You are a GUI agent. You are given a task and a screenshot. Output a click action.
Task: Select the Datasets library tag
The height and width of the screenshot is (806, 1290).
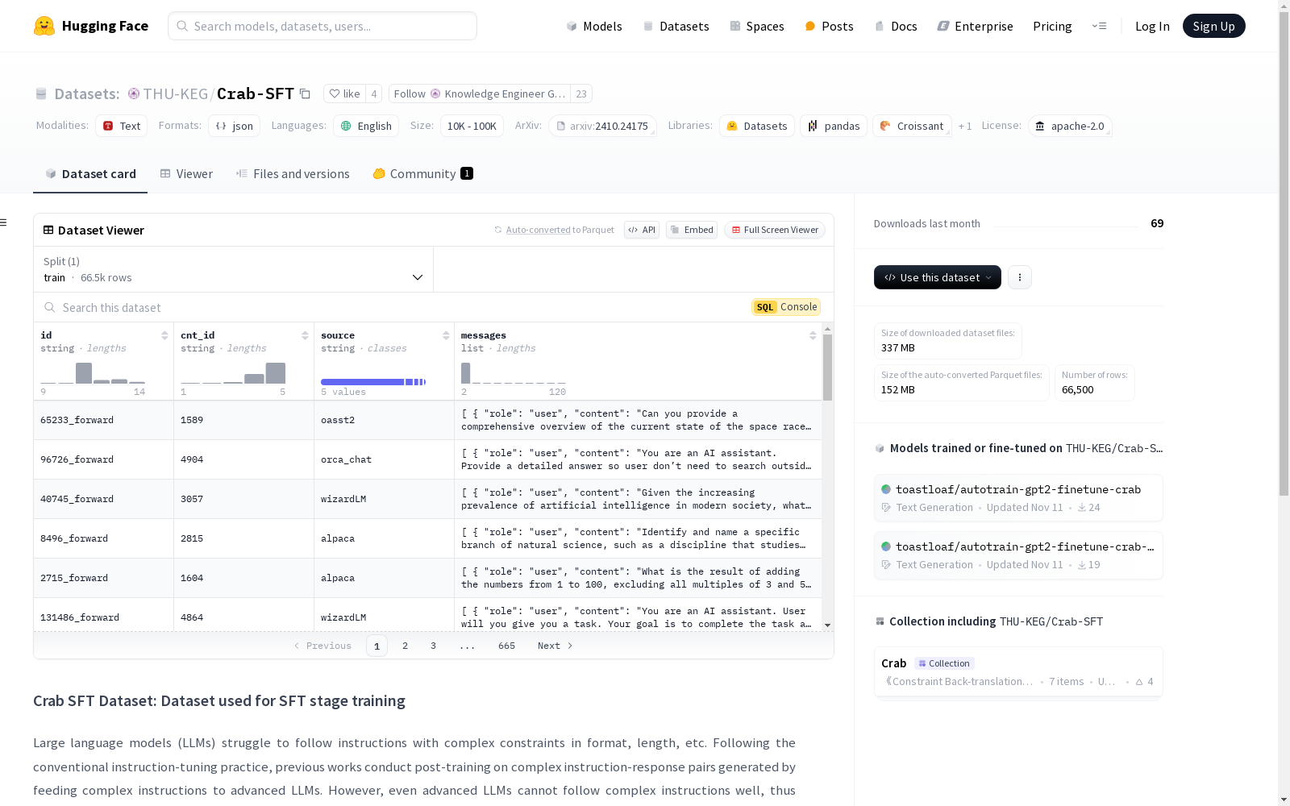click(757, 126)
